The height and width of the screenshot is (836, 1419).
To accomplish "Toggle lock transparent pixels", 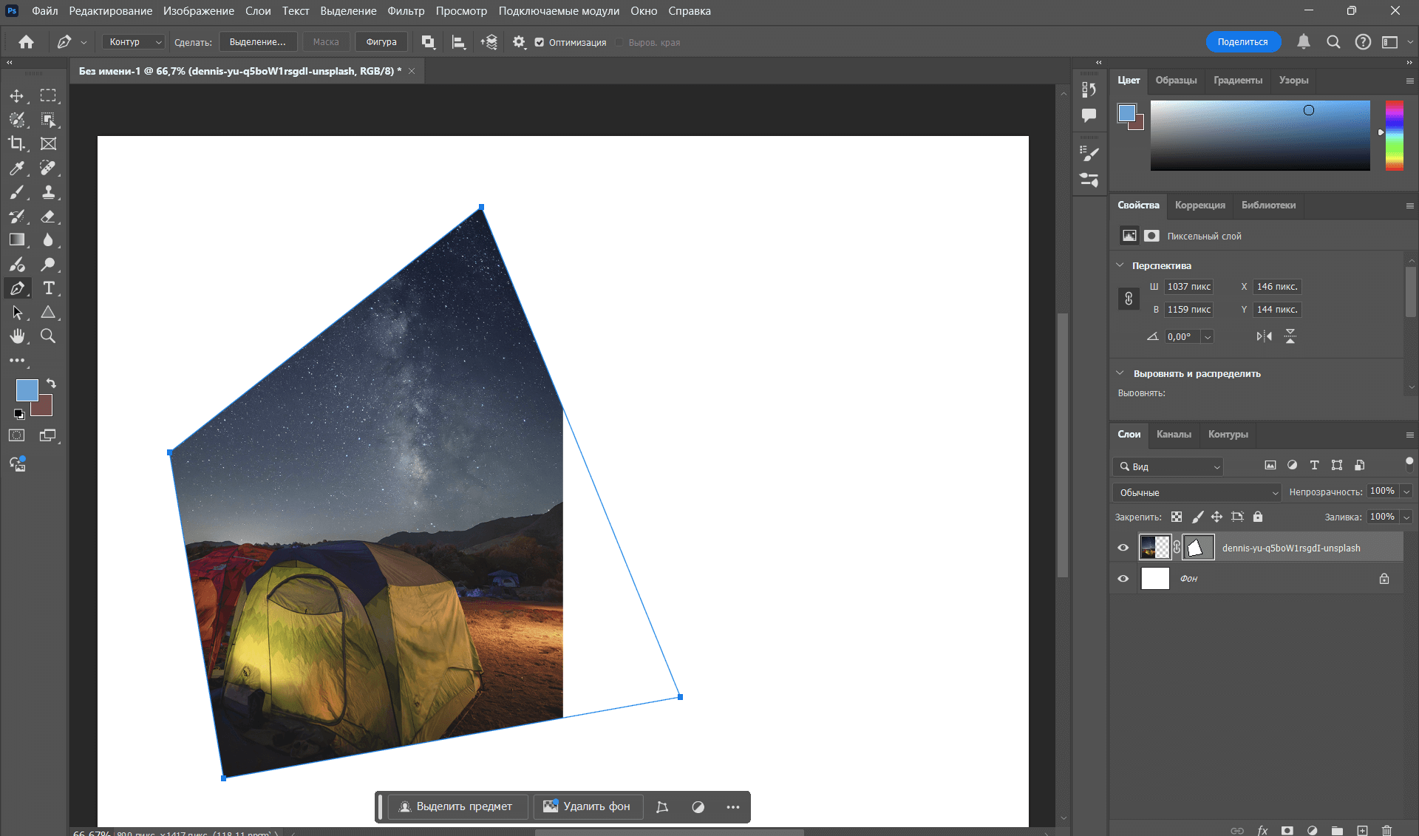I will [1177, 517].
